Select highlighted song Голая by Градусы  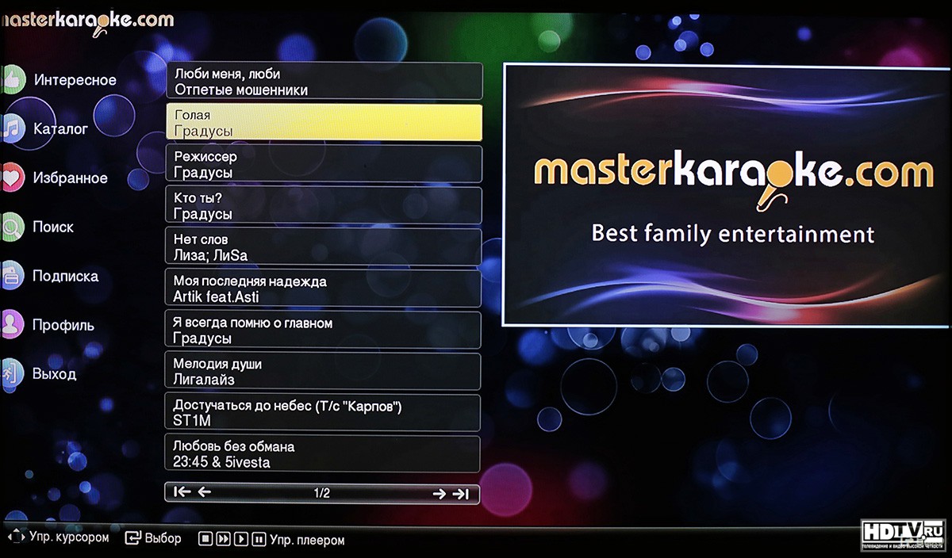click(x=324, y=123)
